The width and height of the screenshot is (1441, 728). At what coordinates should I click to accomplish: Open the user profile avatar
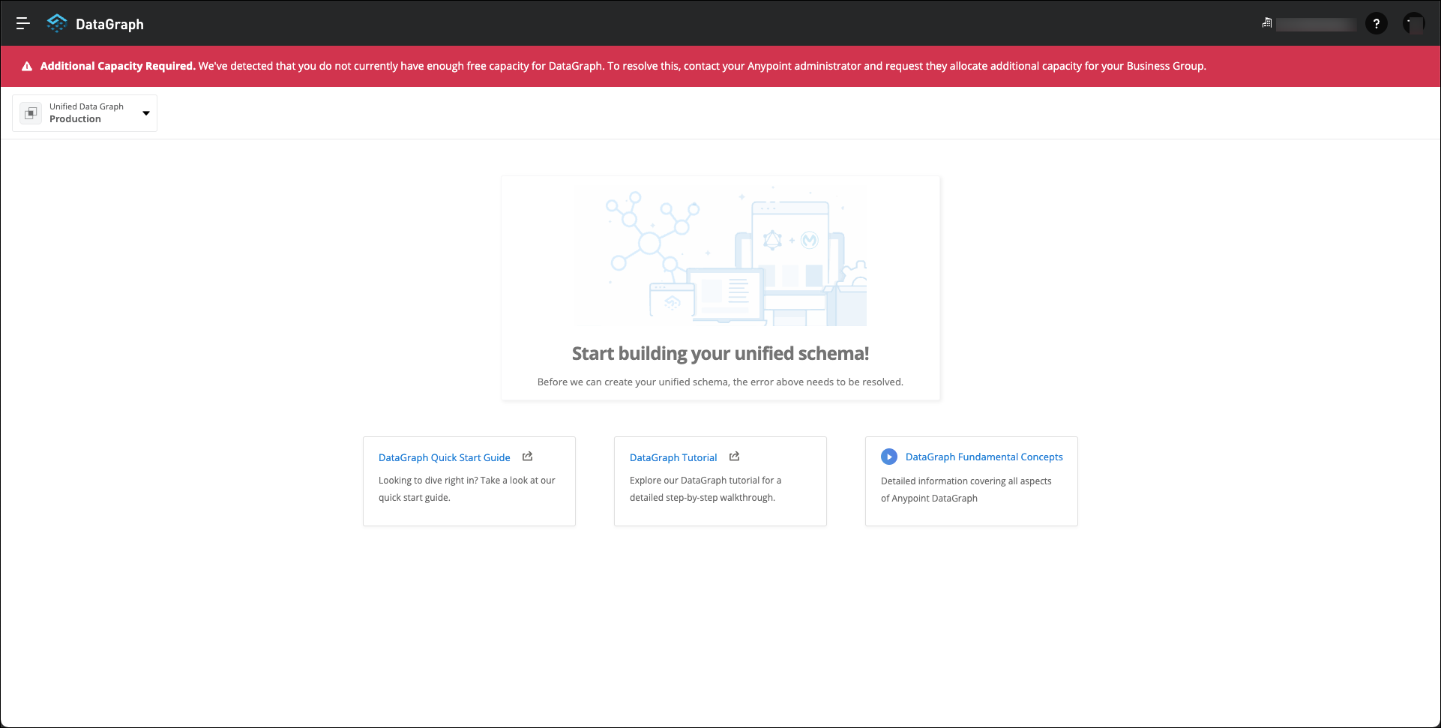point(1413,24)
